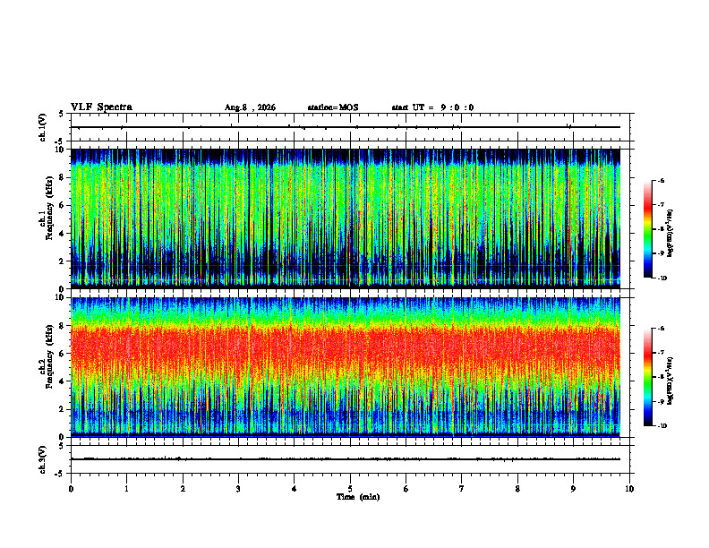709x548 pixels.
Task: Select the ch.1 spectrogram color scale bar
Action: (x=647, y=229)
